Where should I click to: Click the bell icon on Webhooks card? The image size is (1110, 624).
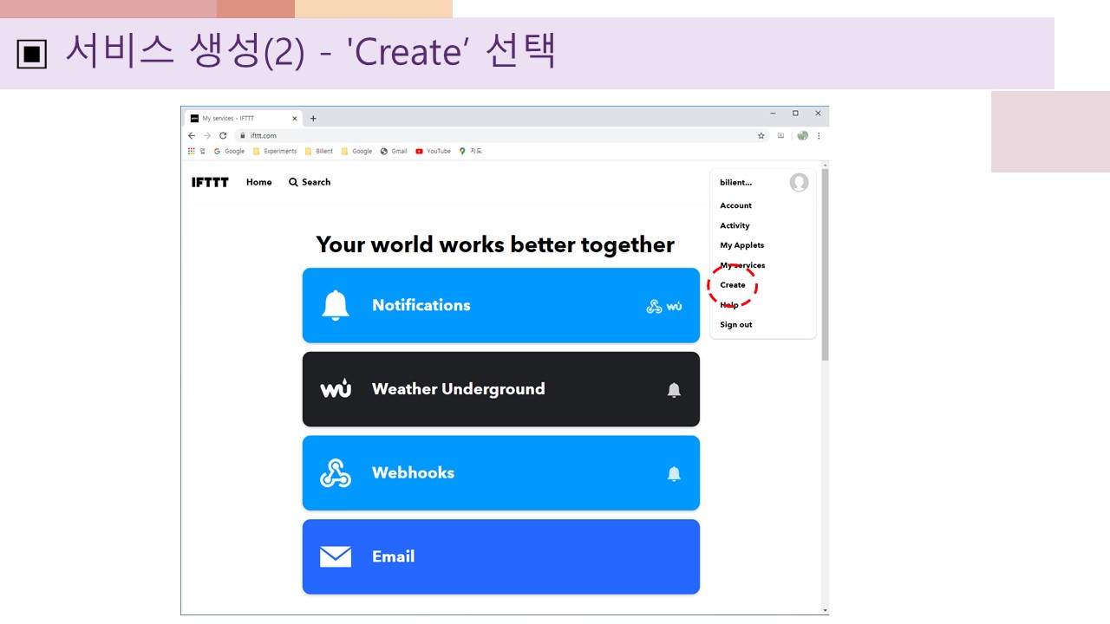pyautogui.click(x=674, y=474)
